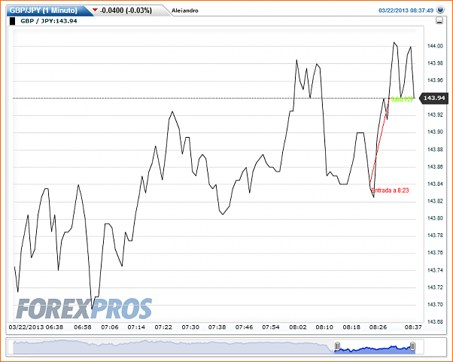Click the dark blue selected range in the navigator
Image resolution: width=453 pixels, height=362 pixels.
(375, 350)
